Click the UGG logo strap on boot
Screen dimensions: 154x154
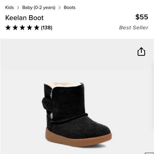[47, 103]
